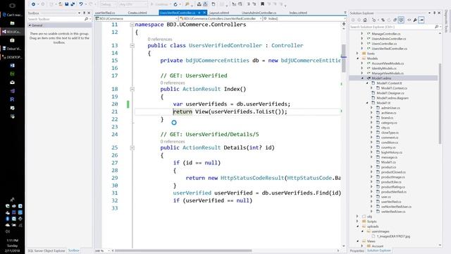Pin the Toolbox panel via pushpin icon
Screen dimensions: 451x254
(x=84, y=13)
